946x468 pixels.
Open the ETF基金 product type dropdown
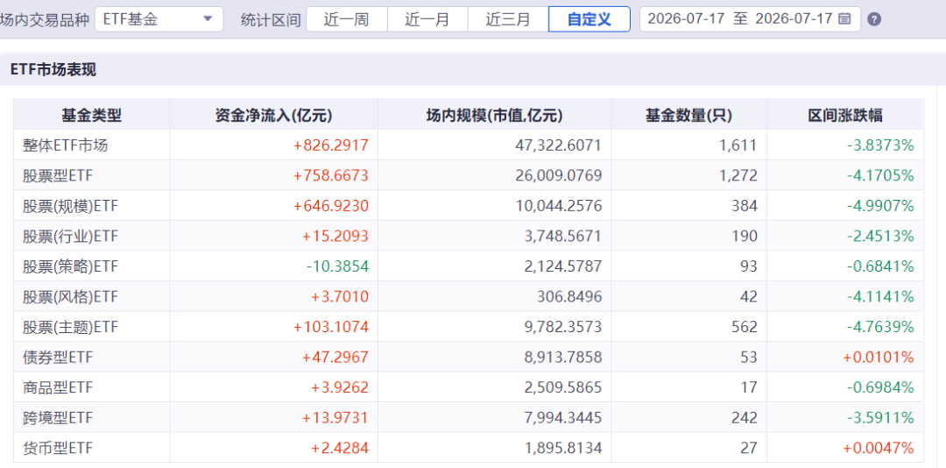(159, 19)
